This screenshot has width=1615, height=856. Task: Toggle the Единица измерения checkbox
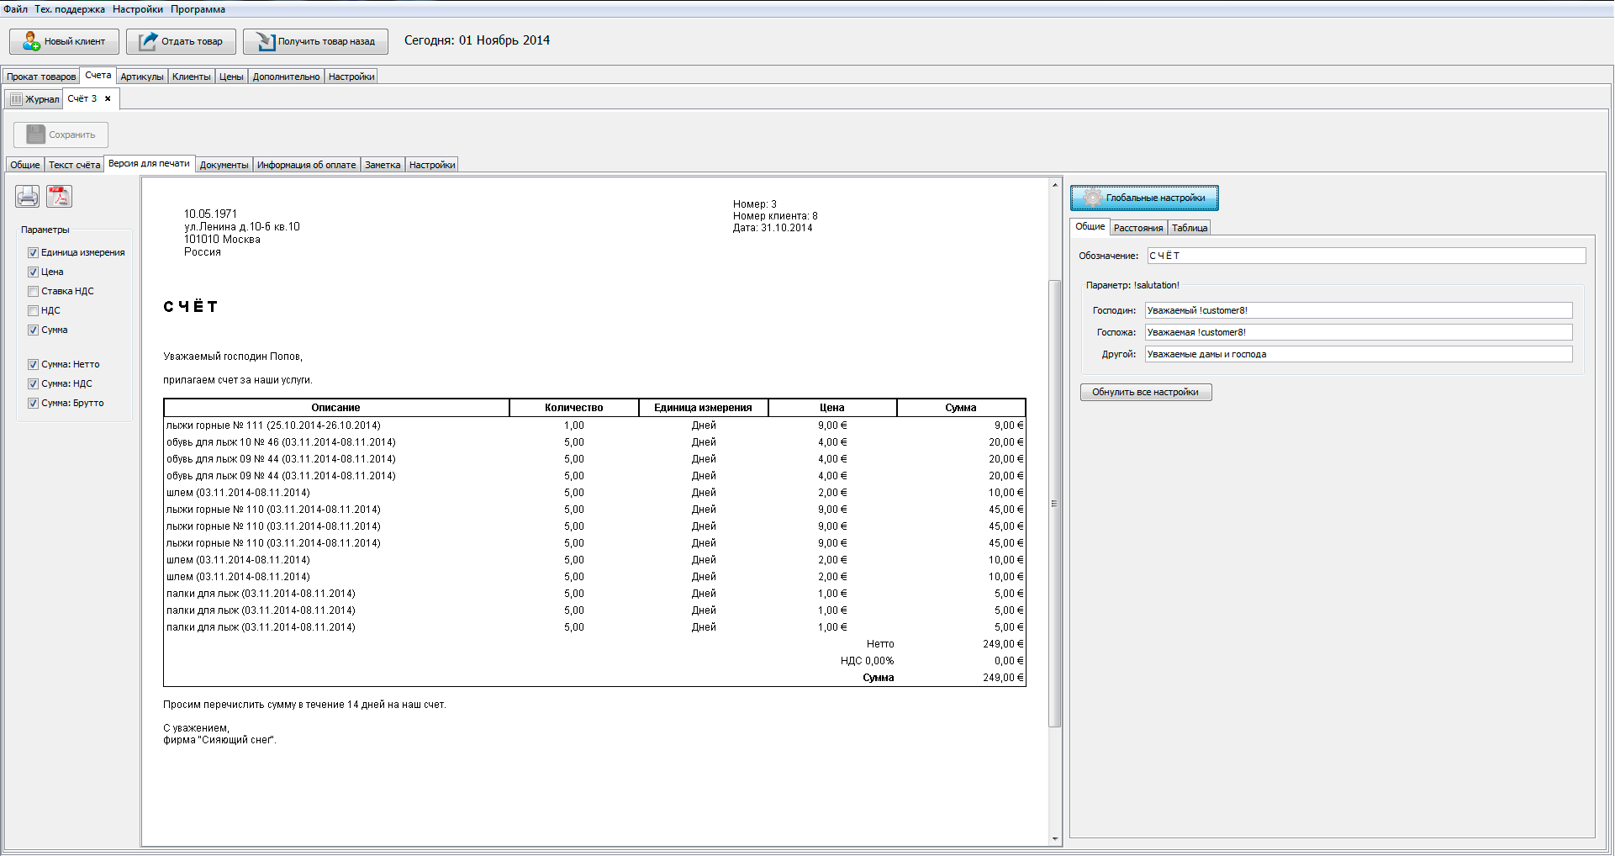(34, 252)
